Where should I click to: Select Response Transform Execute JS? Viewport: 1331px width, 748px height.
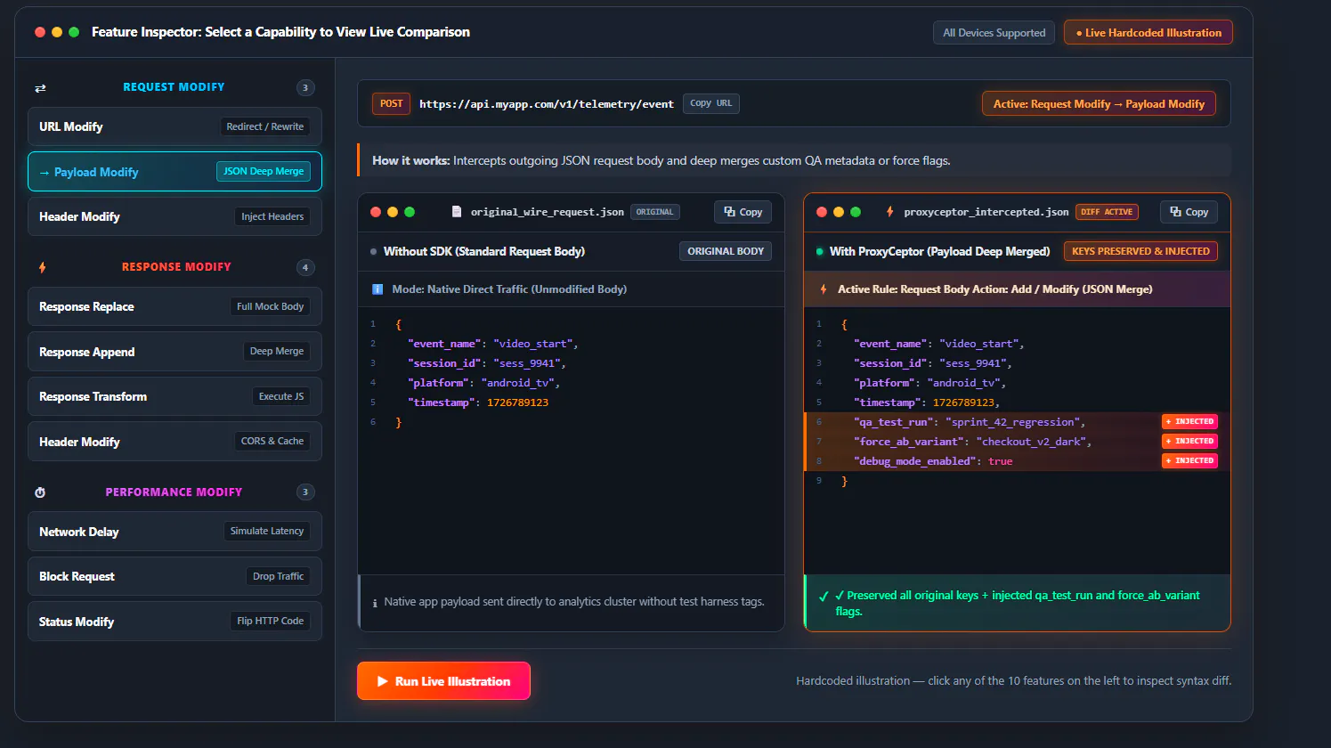click(x=174, y=396)
